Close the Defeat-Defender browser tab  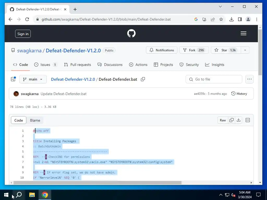(x=65, y=9)
